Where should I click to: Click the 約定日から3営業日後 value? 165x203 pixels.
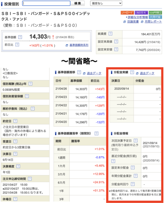point(16,147)
